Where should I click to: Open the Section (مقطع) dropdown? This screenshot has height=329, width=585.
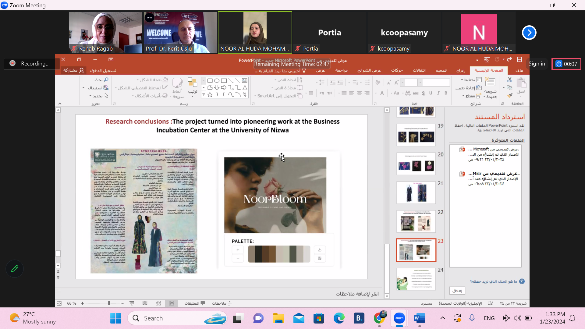coord(471,96)
